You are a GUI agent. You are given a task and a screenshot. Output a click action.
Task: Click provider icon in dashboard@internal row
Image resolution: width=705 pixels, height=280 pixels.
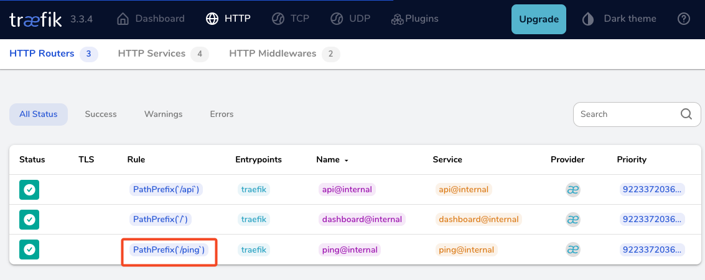[573, 220]
